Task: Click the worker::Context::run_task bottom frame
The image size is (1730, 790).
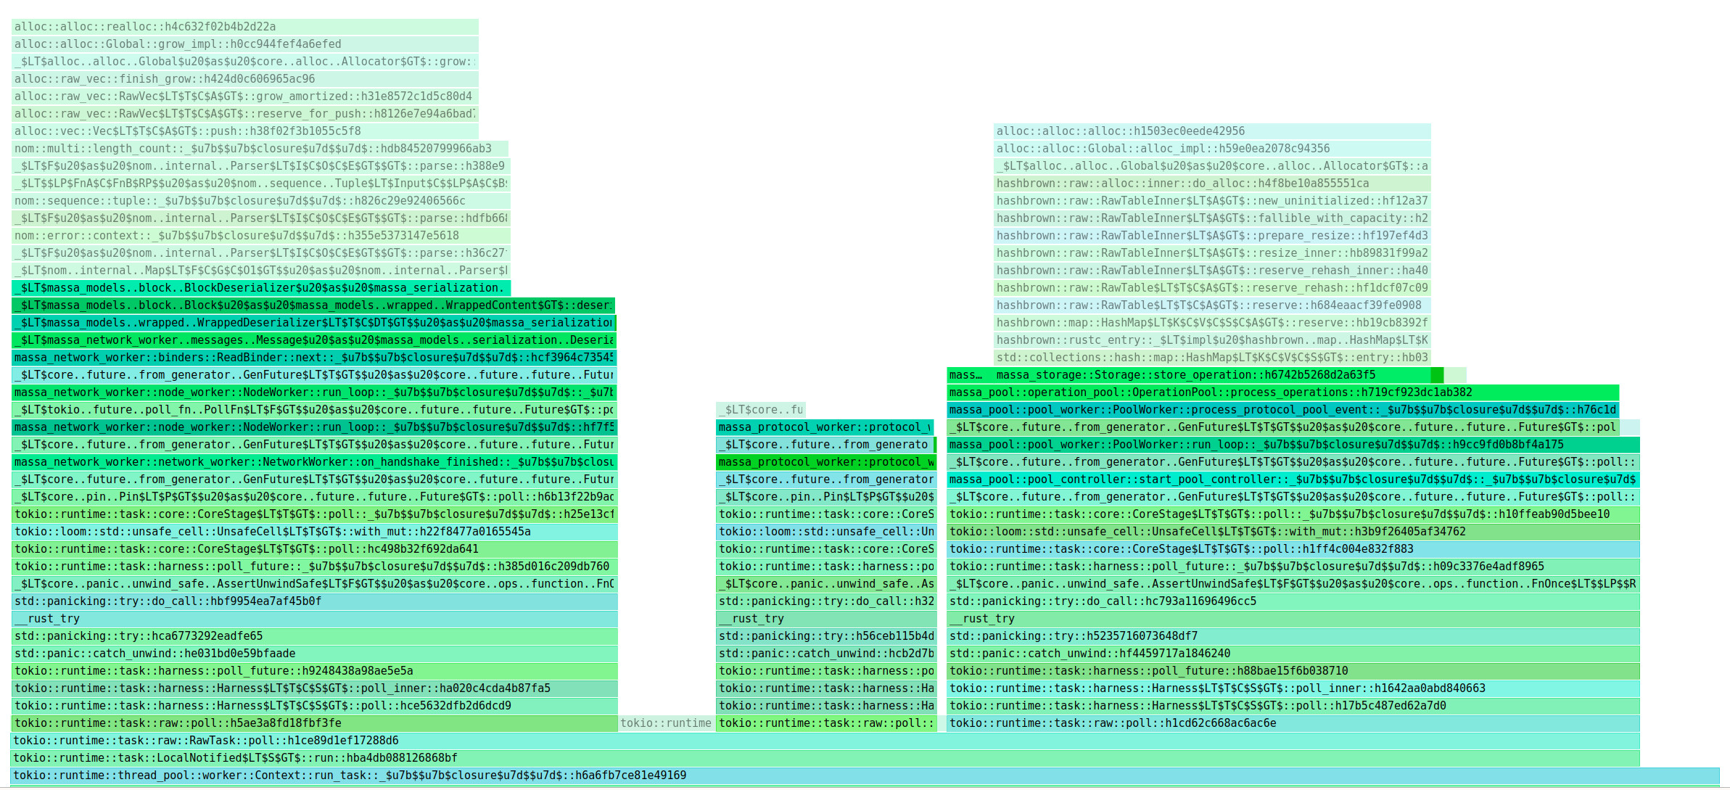Action: coord(865,775)
